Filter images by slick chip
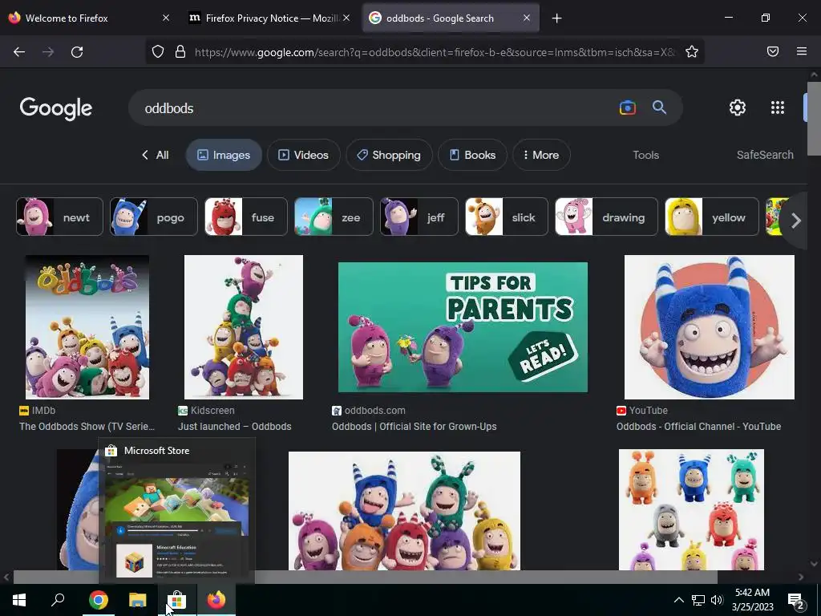The width and height of the screenshot is (821, 616). (x=507, y=217)
